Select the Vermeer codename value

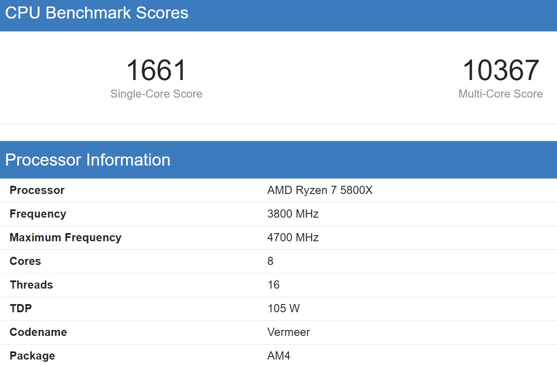(x=288, y=332)
